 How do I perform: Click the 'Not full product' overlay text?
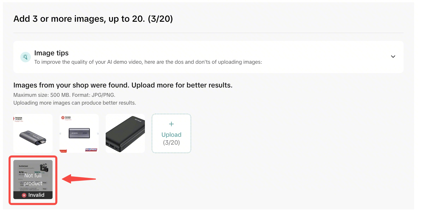[x=33, y=179]
